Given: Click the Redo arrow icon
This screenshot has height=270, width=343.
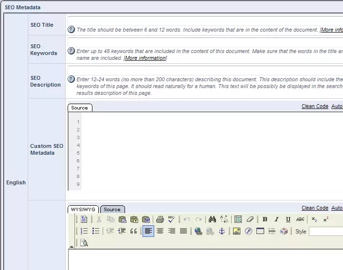Looking at the screenshot, I should coord(199,219).
